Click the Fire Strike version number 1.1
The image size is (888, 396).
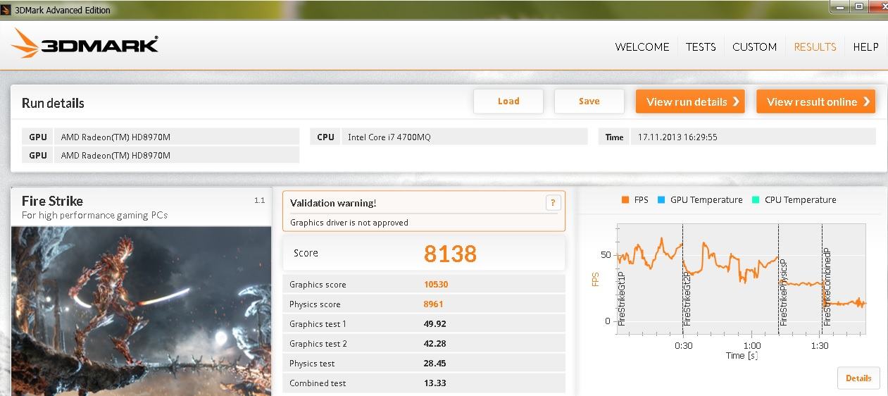259,201
